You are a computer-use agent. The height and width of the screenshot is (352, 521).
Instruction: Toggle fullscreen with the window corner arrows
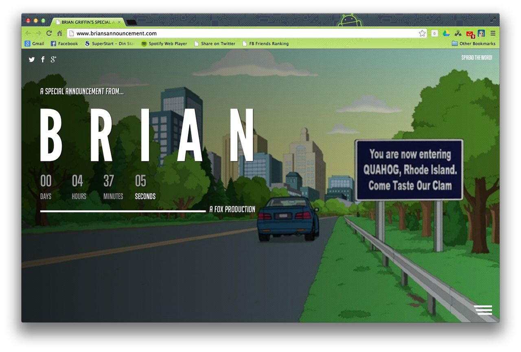(x=493, y=19)
